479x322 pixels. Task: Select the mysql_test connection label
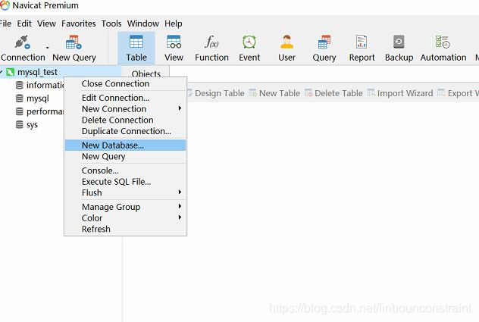[37, 72]
